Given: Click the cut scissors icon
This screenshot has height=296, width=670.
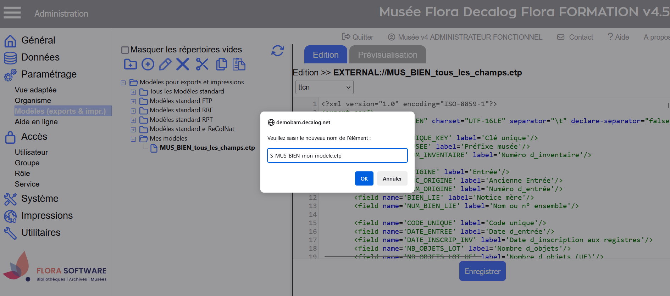Looking at the screenshot, I should [202, 64].
